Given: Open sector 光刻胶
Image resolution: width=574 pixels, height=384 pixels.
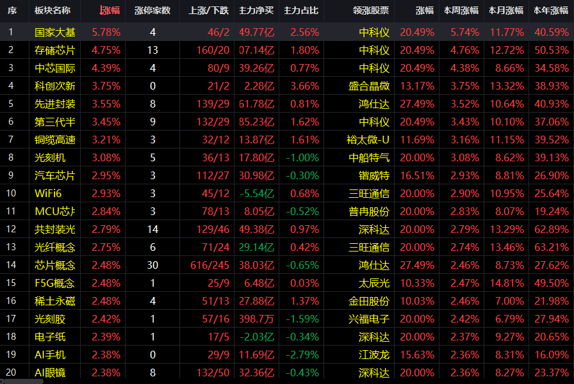Looking at the screenshot, I should coord(50,319).
